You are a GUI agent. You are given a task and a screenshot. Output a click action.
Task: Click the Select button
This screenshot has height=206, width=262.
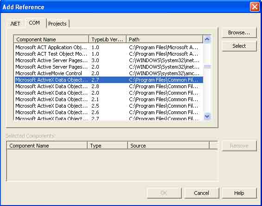tap(239, 46)
